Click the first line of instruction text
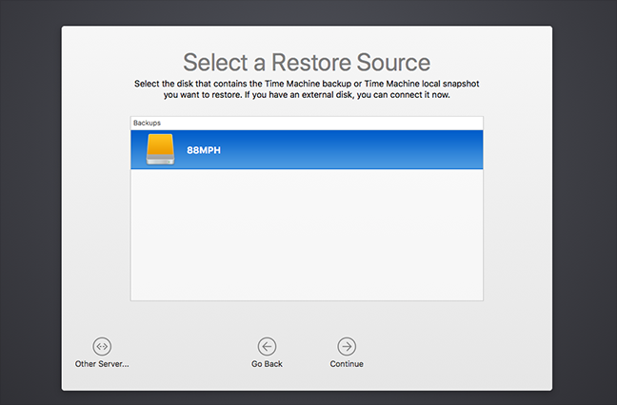 [x=307, y=85]
